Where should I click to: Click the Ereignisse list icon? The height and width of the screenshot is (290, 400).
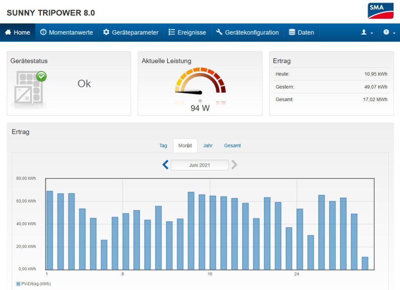pyautogui.click(x=172, y=32)
